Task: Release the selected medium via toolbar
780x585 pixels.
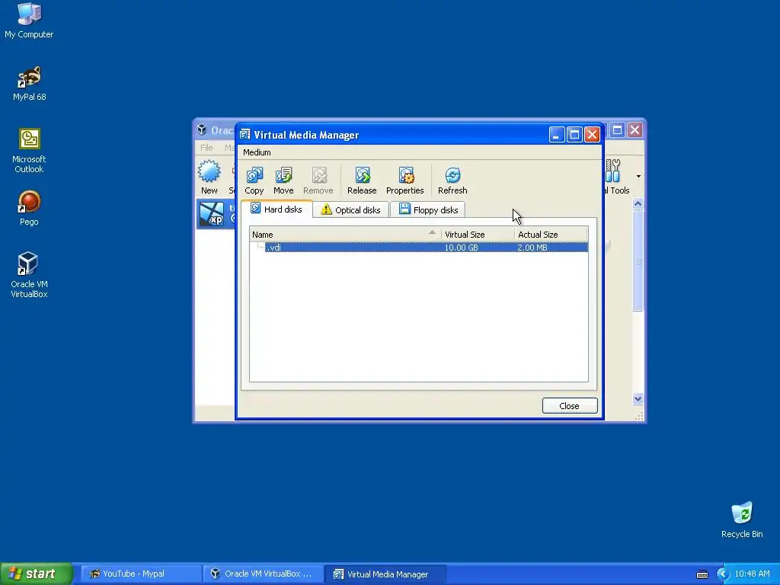Action: click(x=362, y=181)
